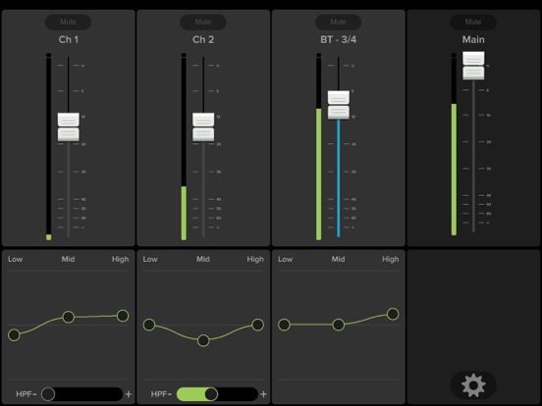The image size is (542, 406).
Task: Open mixer settings with the gear icon
Action: (473, 385)
